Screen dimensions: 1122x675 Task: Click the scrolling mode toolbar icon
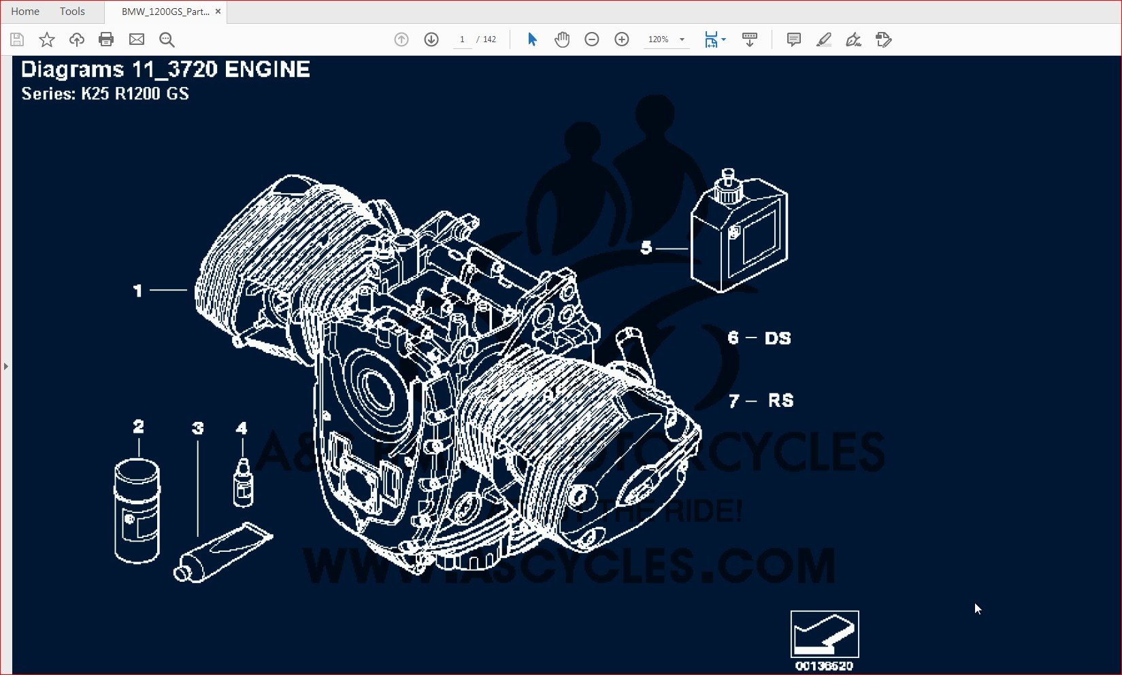[x=750, y=39]
